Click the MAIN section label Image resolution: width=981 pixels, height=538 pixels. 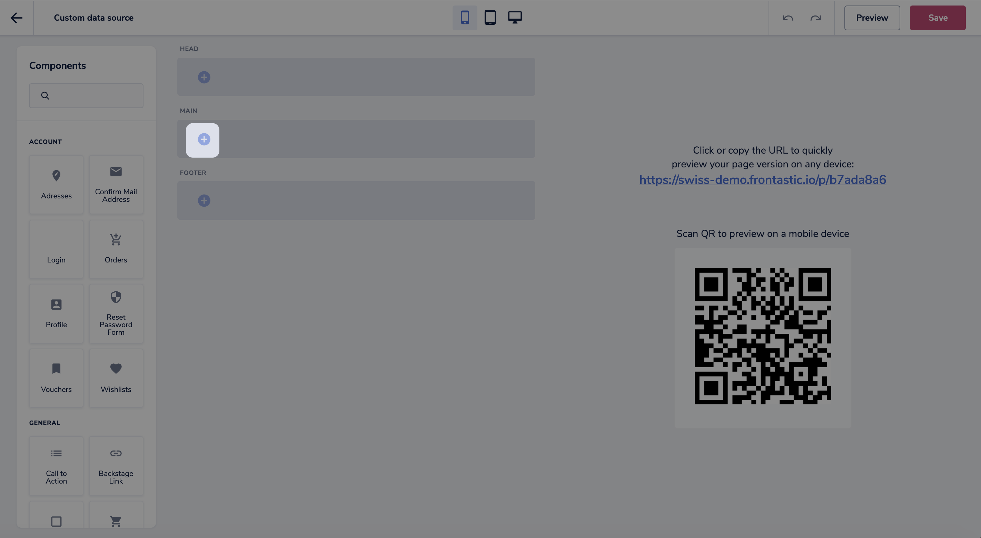[188, 111]
